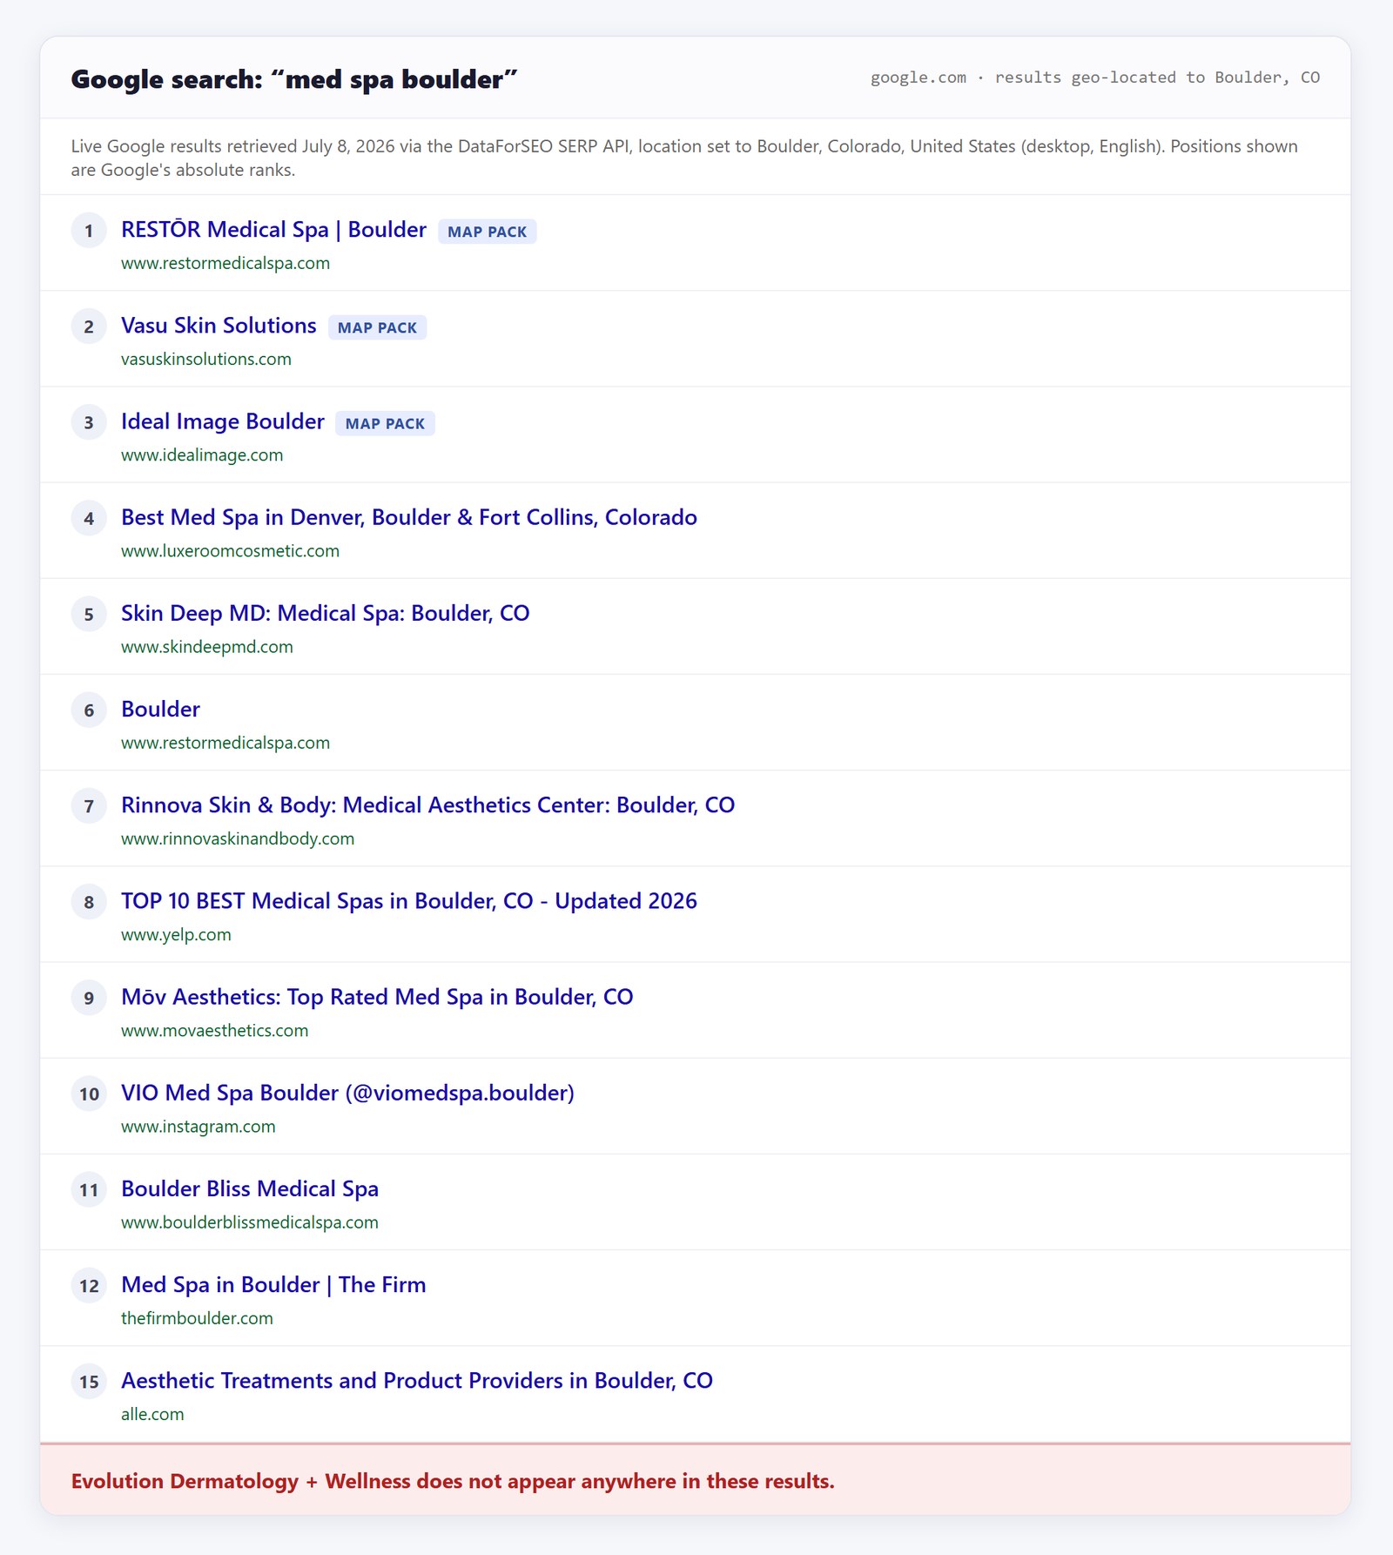Screen dimensions: 1393x1555
Task: Open Rinnova Skin & Body result
Action: click(x=427, y=804)
